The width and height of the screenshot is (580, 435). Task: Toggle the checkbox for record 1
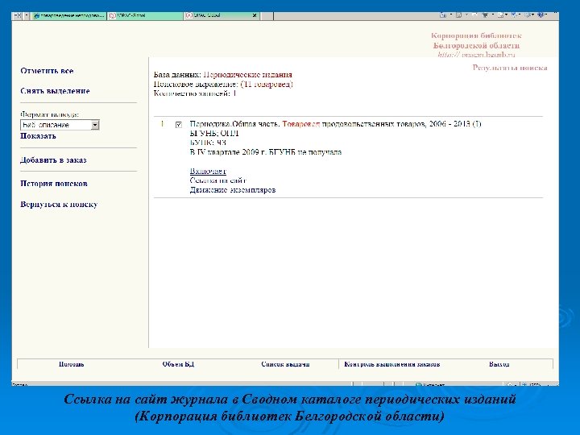[179, 125]
